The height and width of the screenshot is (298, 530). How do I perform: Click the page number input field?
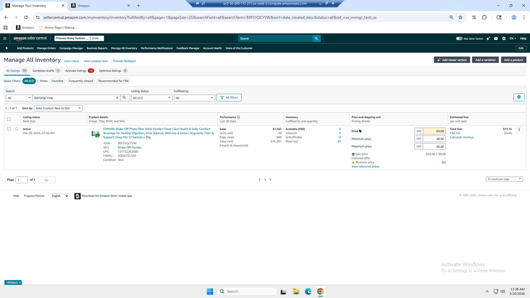click(22, 180)
